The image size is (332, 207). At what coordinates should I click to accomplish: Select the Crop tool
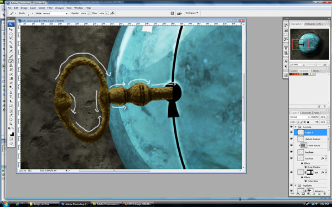[x=11, y=47]
